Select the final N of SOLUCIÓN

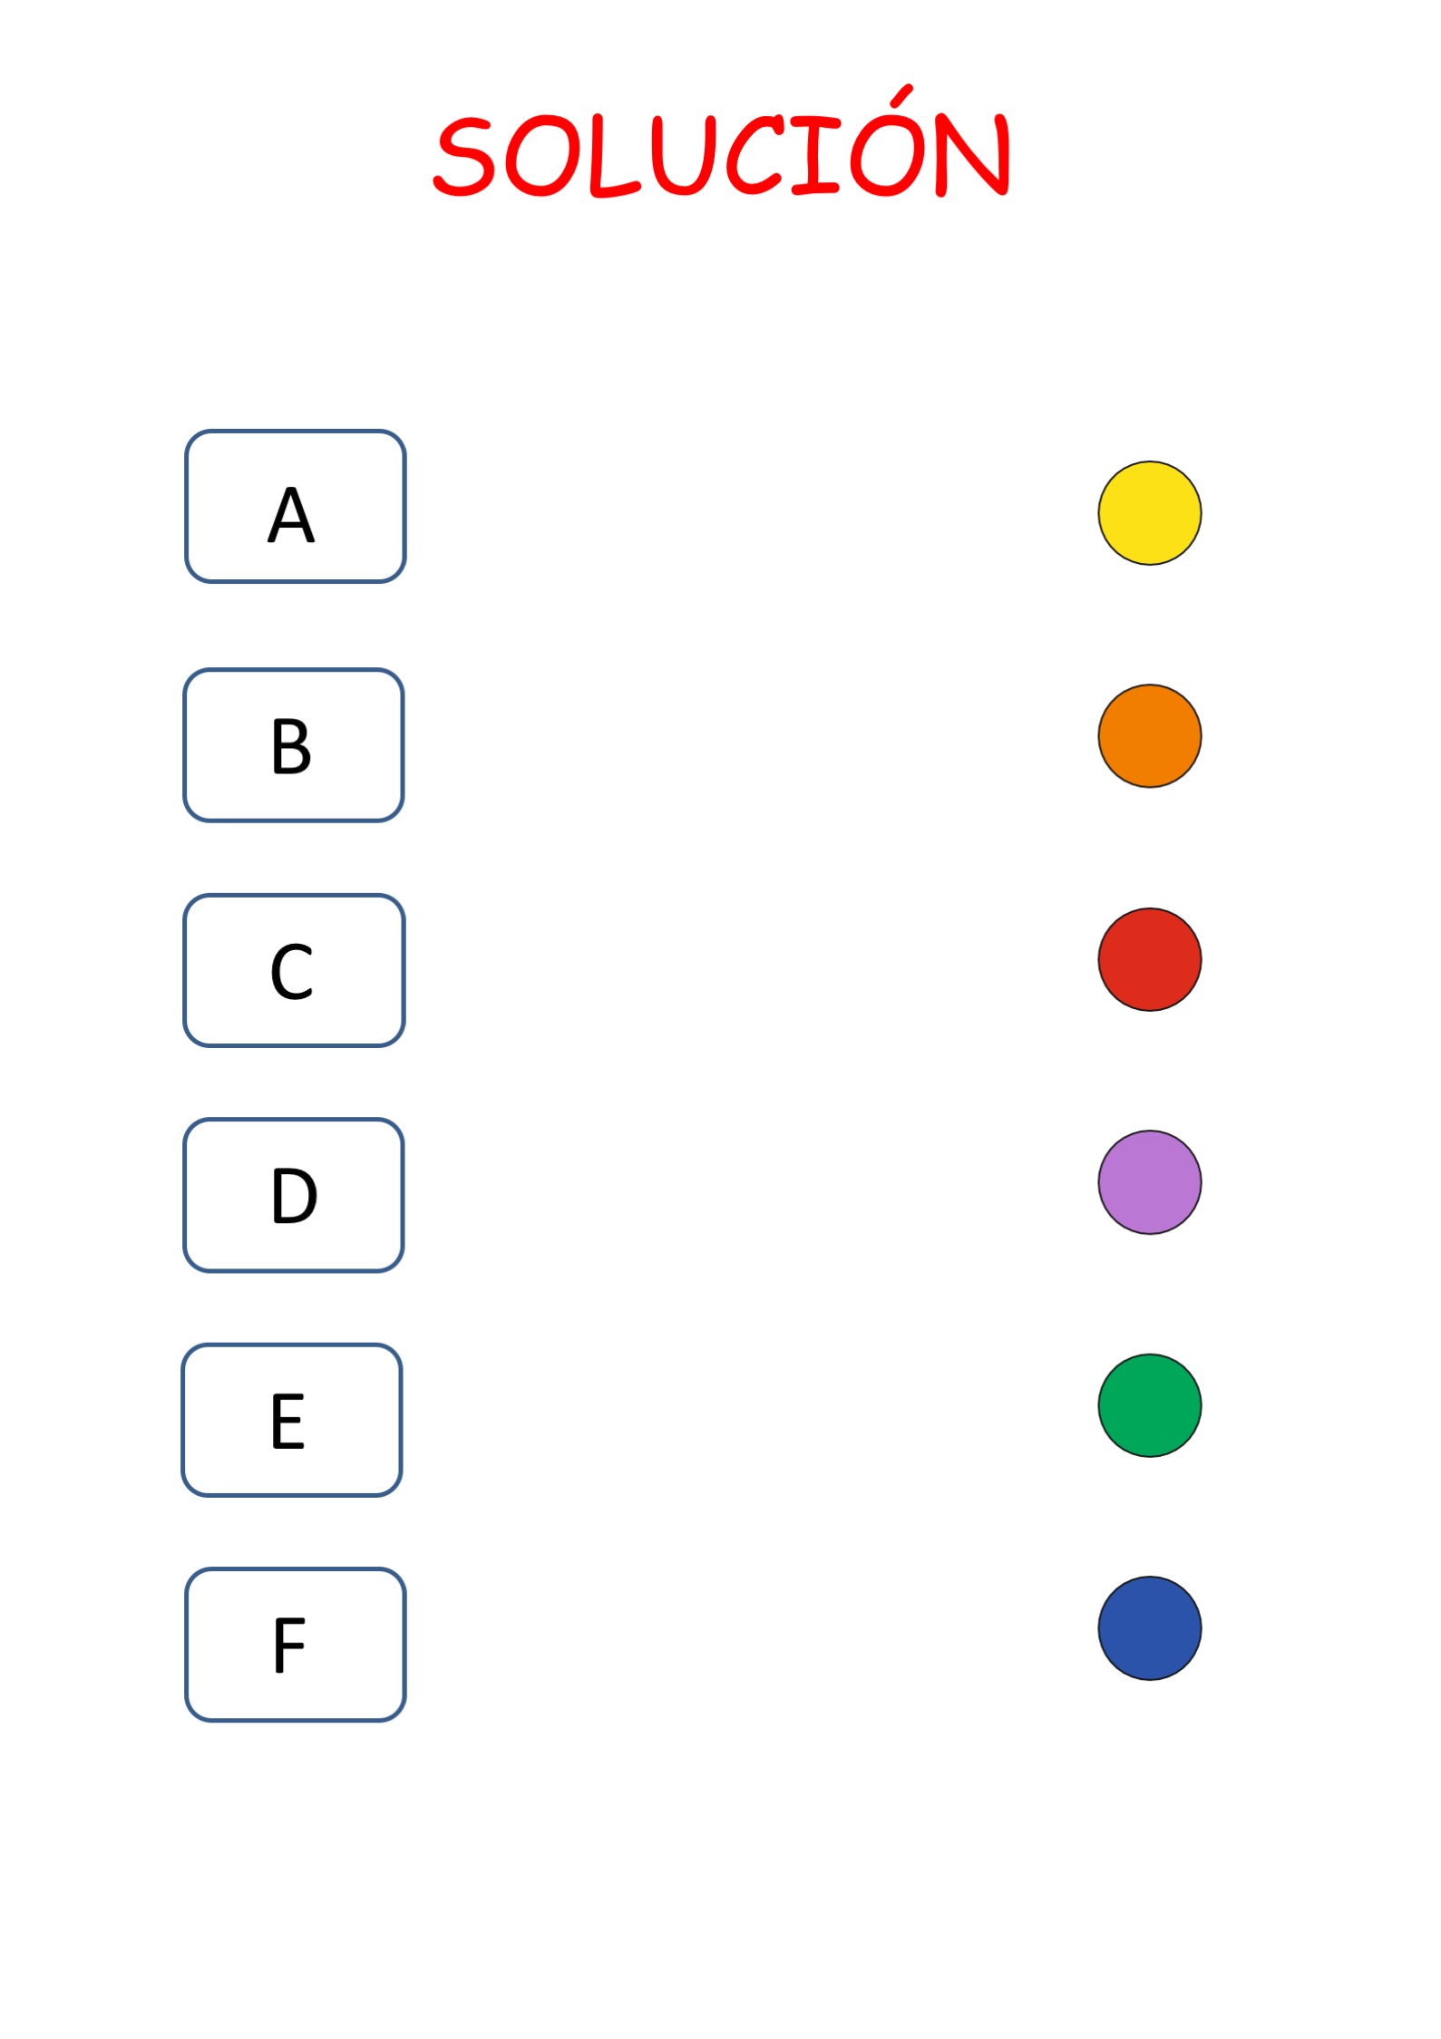click(972, 154)
